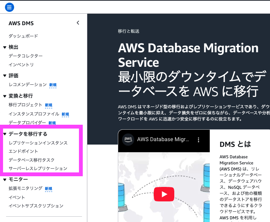Collapse the データを移行する section
The image size is (270, 222).
coord(5,134)
